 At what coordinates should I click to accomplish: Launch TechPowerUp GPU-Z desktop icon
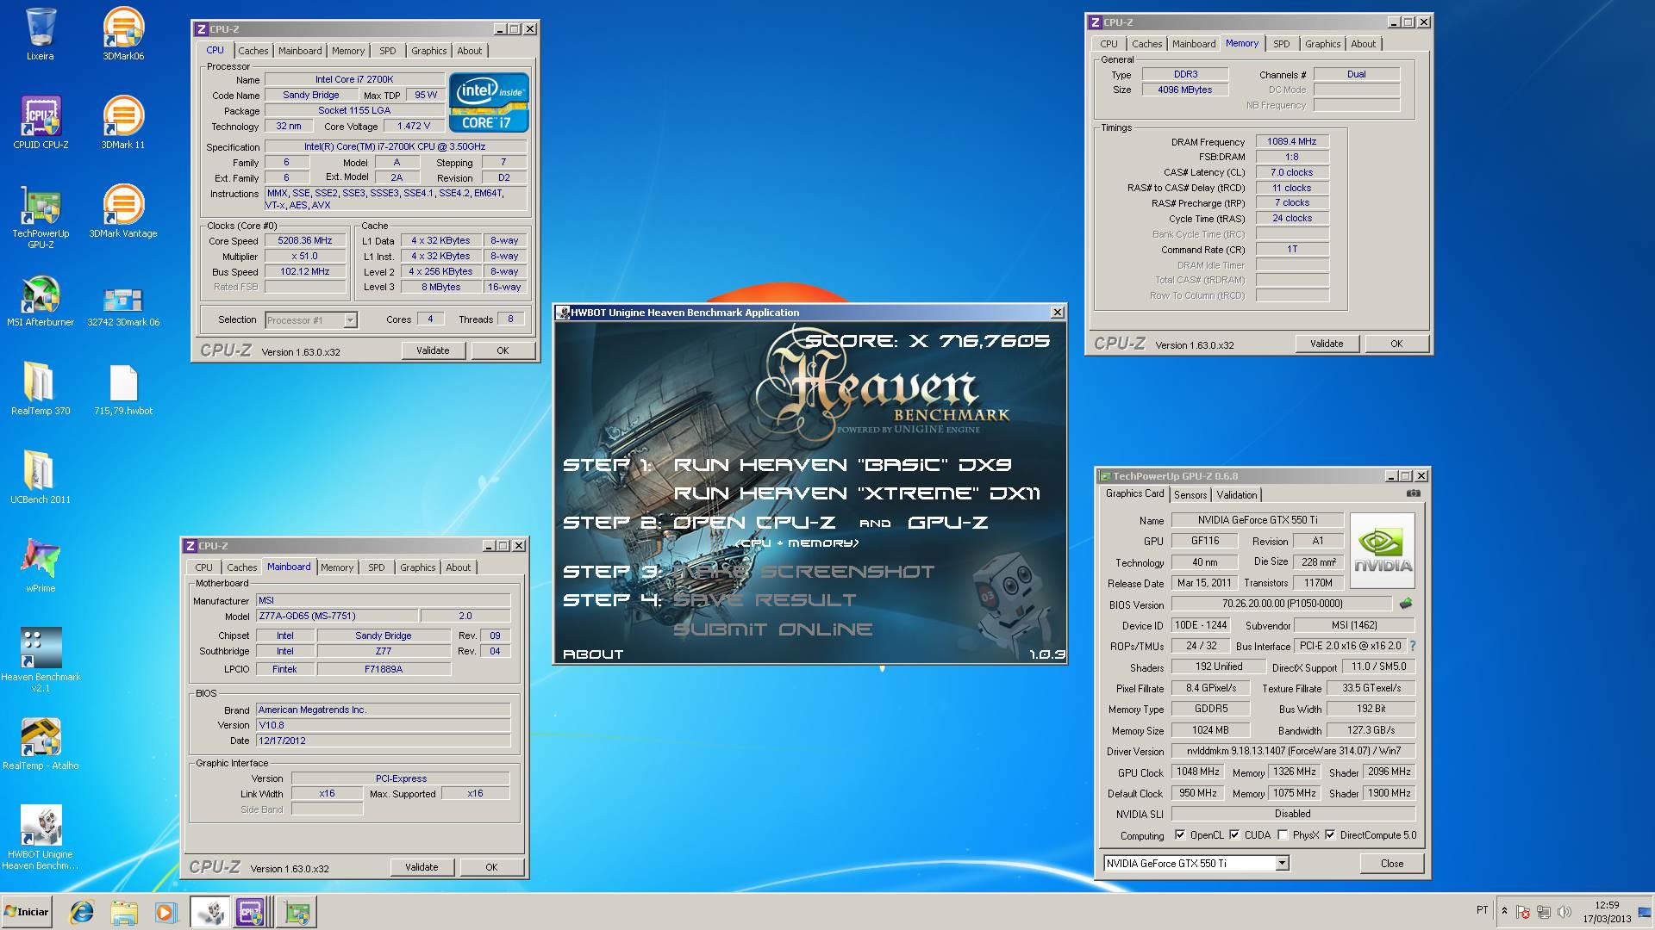41,217
